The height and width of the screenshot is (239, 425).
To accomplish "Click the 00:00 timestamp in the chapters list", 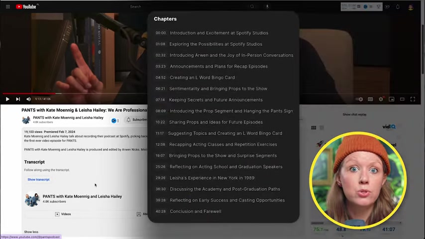I will tap(160, 33).
